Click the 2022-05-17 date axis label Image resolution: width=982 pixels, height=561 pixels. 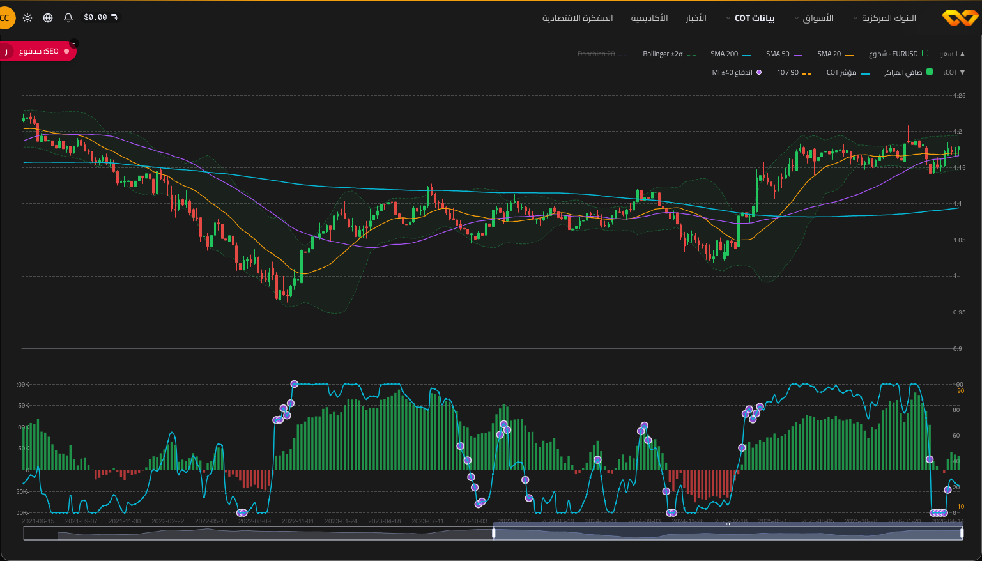coord(211,521)
